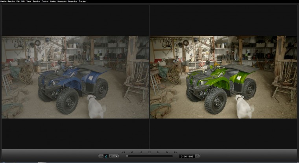Image resolution: width=299 pixels, height=163 pixels.
Task: Click the rewind playback button
Action: point(123,152)
